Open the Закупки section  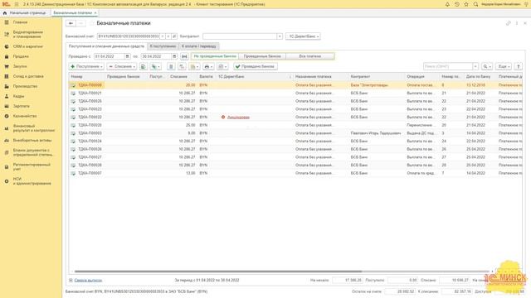(20, 66)
